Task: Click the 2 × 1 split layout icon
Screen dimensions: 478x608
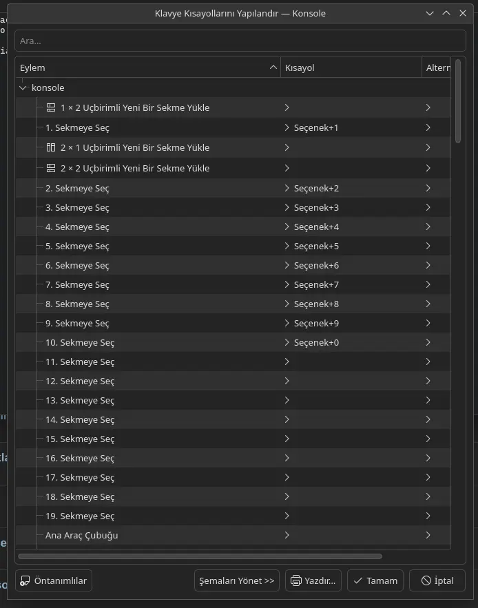Action: click(x=51, y=147)
